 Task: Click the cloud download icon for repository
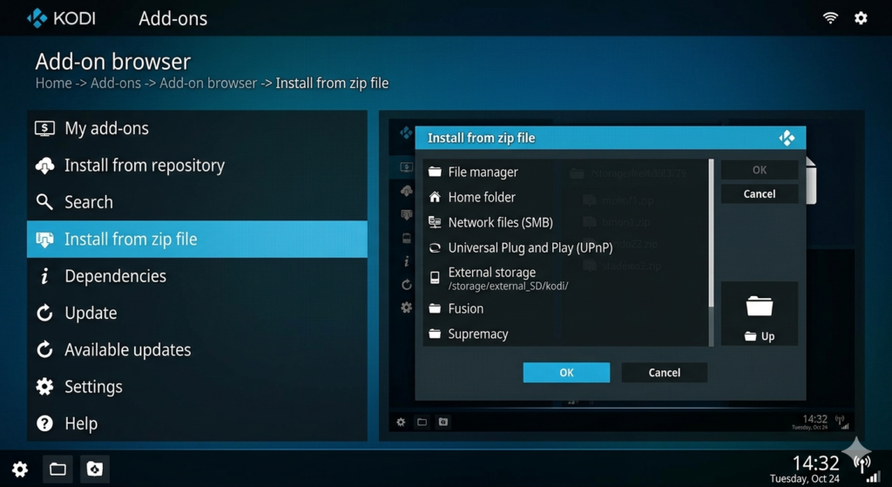pos(44,166)
